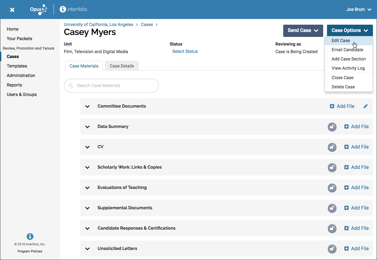Click the pencil edit icon for Committee Documents
The width and height of the screenshot is (377, 260).
coord(366,106)
